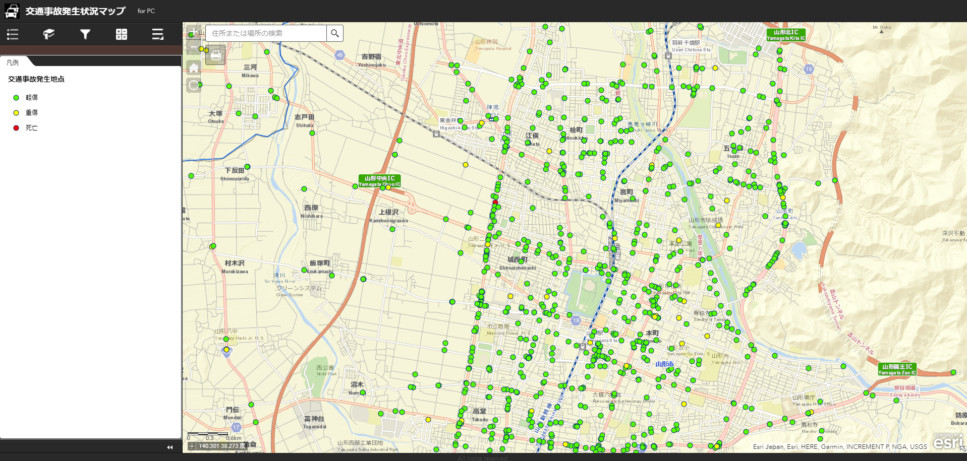Select the 凡例 legend tab
This screenshot has width=967, height=461.
13,62
